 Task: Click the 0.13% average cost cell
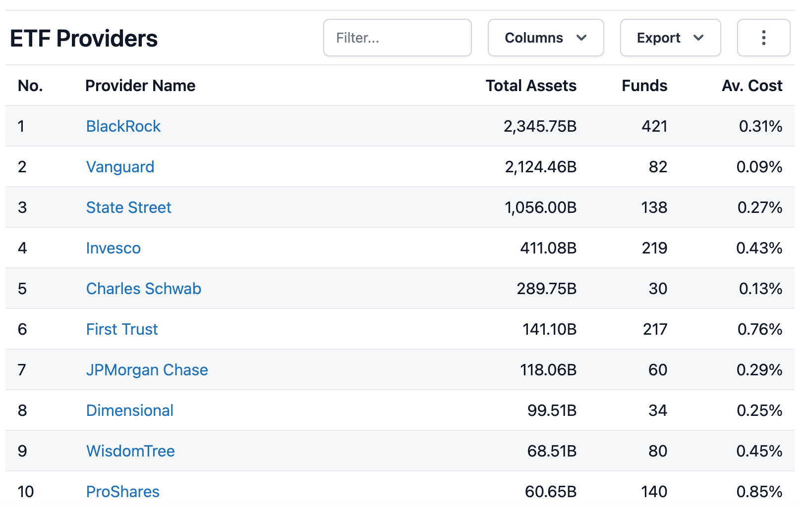pyautogui.click(x=760, y=289)
